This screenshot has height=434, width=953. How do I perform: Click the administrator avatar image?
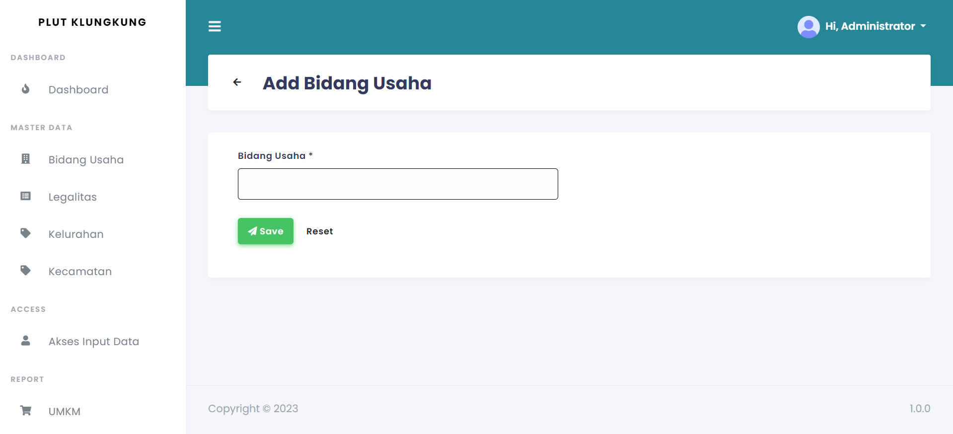[808, 26]
